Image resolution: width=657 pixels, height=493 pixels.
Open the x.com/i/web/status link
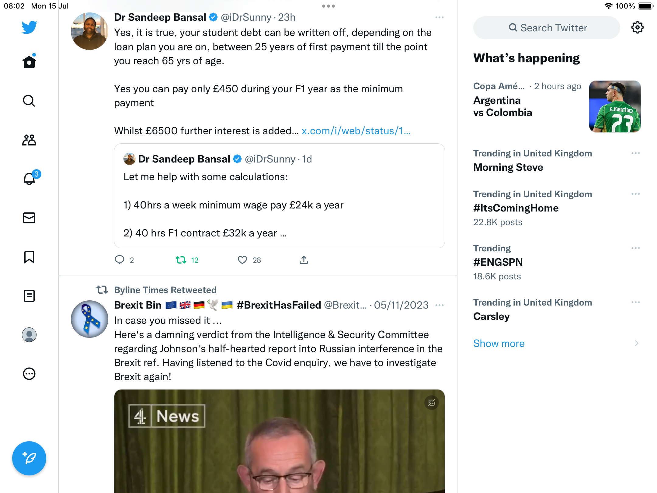pos(356,131)
